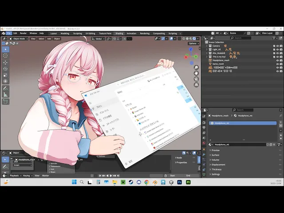284x213 pixels.
Task: Hide Camera collection with its eye icon
Action: pyautogui.click(x=277, y=46)
